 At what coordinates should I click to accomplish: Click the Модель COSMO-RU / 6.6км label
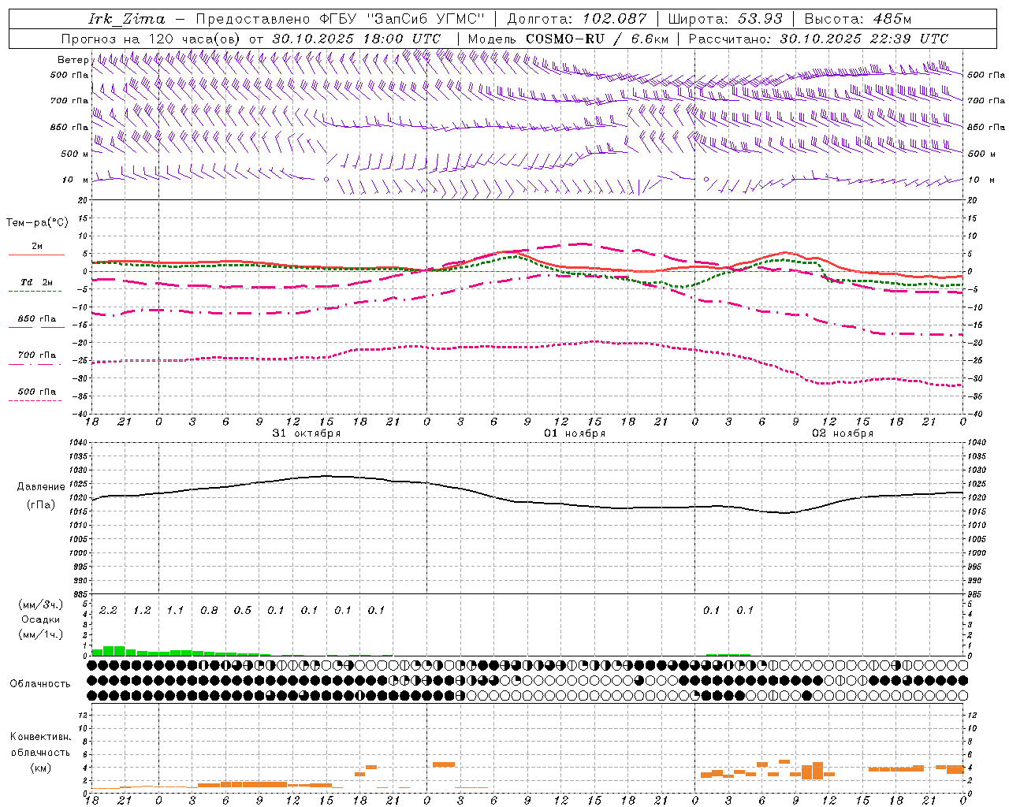tap(568, 39)
